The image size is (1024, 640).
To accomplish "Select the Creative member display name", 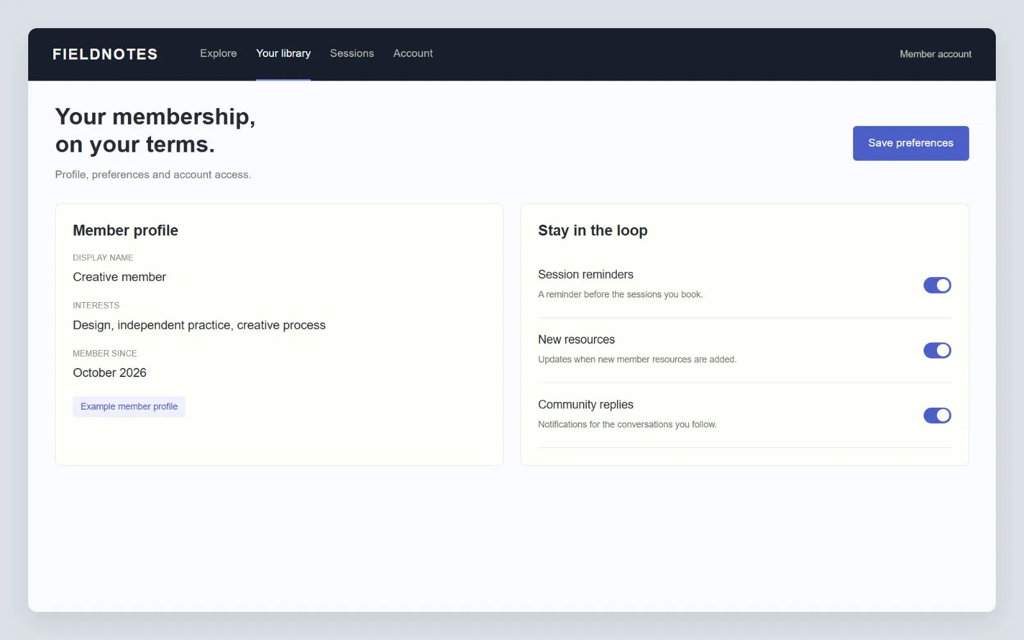I will 120,277.
